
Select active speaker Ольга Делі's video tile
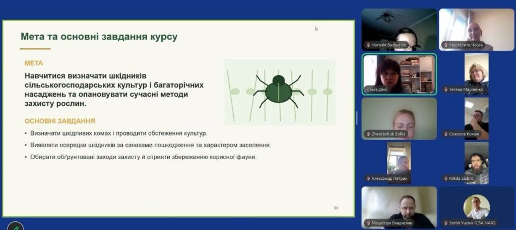[399, 74]
